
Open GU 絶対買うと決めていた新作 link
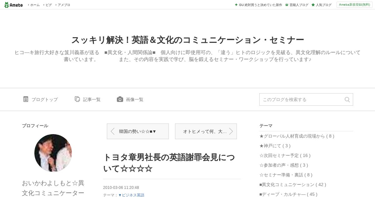pos(261,5)
